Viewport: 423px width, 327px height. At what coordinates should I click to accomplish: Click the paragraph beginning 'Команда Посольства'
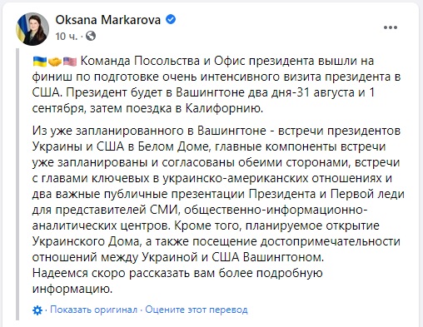coord(216,85)
